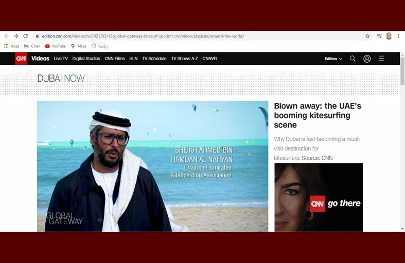
Task: Open TV Shows A-Z section
Action: 184,59
